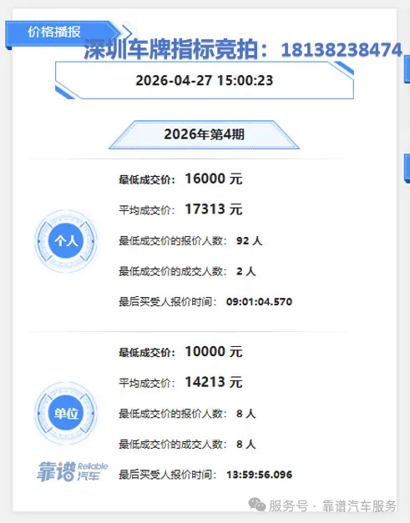Click the personal bidder count 92 人
Image resolution: width=410 pixels, height=523 pixels.
(249, 240)
